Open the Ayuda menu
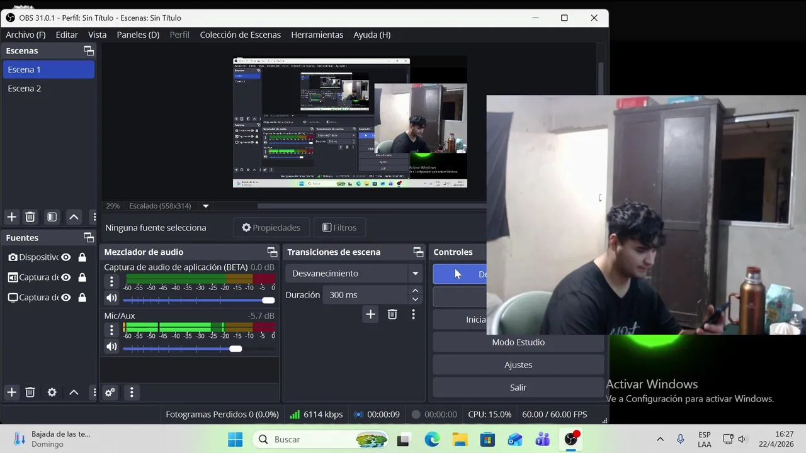This screenshot has height=453, width=806. pyautogui.click(x=372, y=35)
